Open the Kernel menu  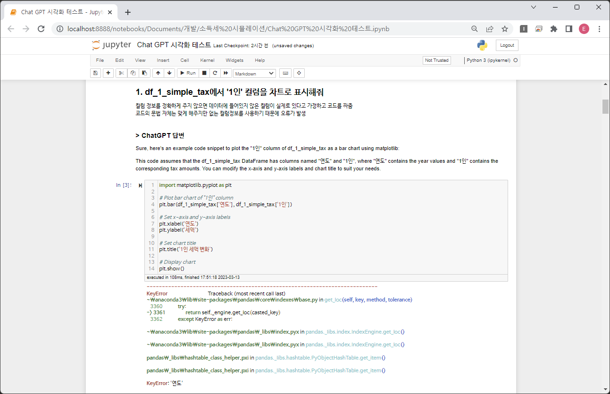point(207,60)
